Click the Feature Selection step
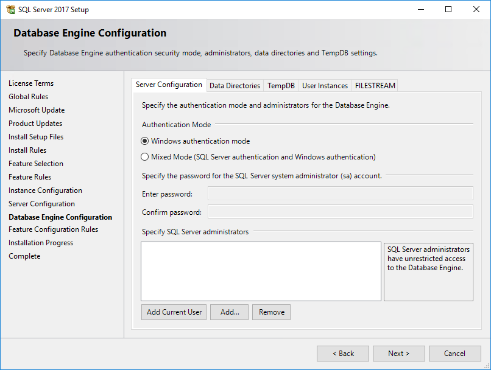Viewport: 491px width, 370px height. 36,164
